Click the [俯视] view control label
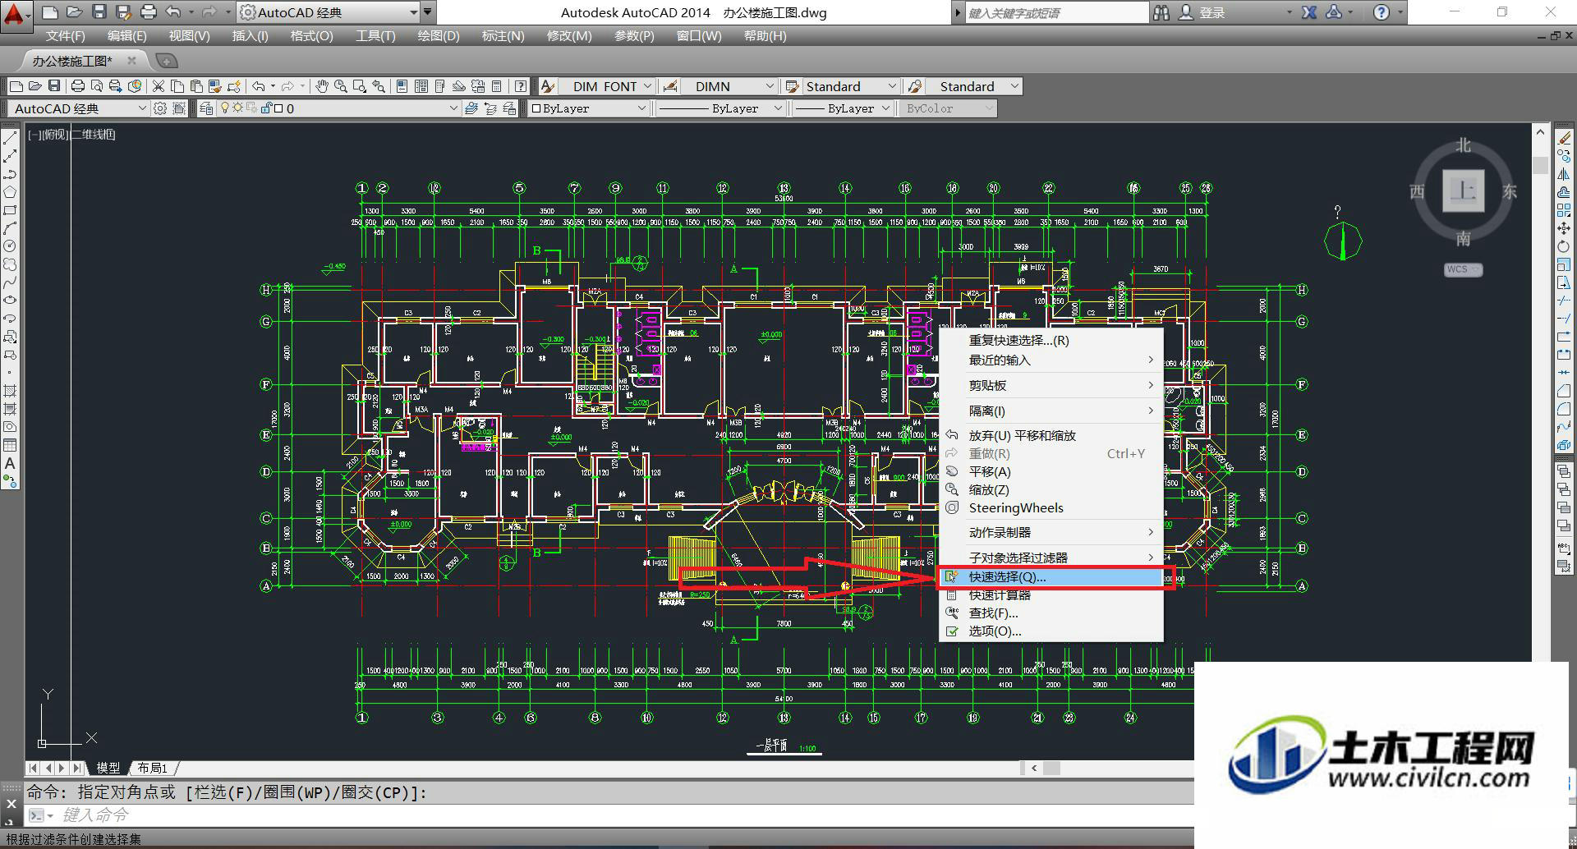1577x849 pixels. (x=56, y=135)
